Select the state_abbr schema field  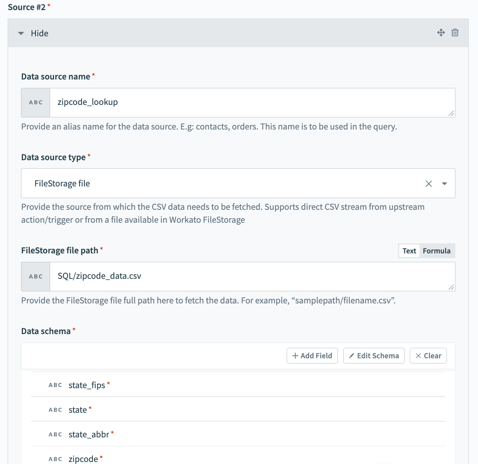(x=89, y=434)
